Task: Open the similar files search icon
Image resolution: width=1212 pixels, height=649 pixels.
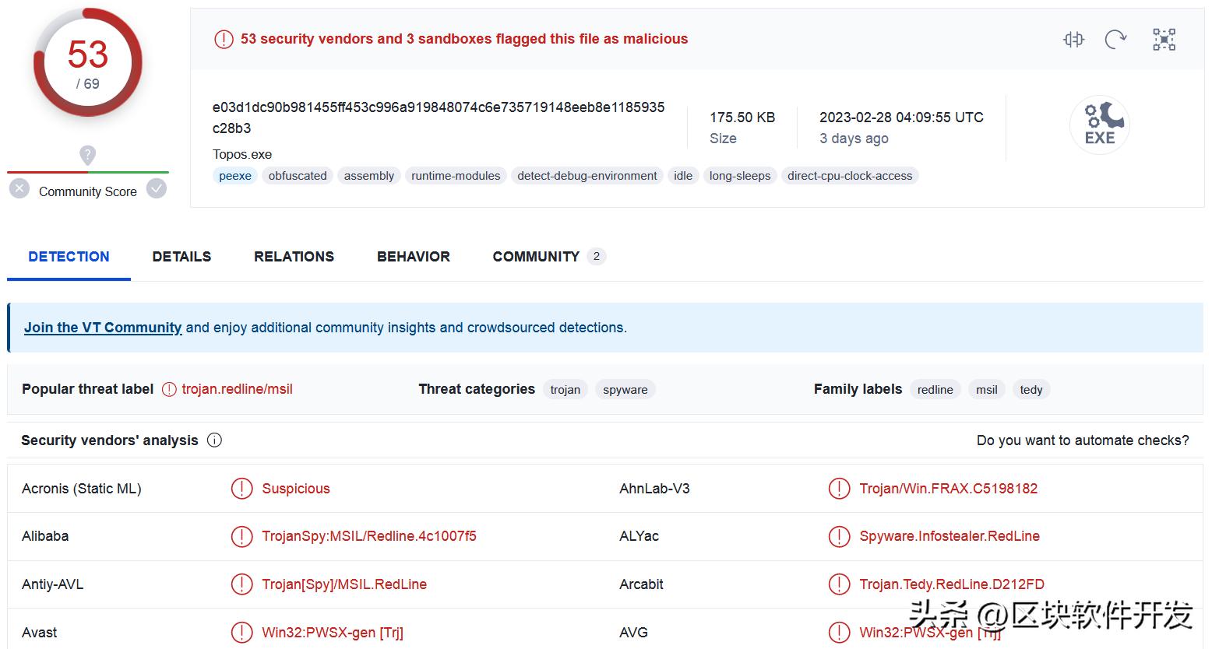Action: (1073, 39)
